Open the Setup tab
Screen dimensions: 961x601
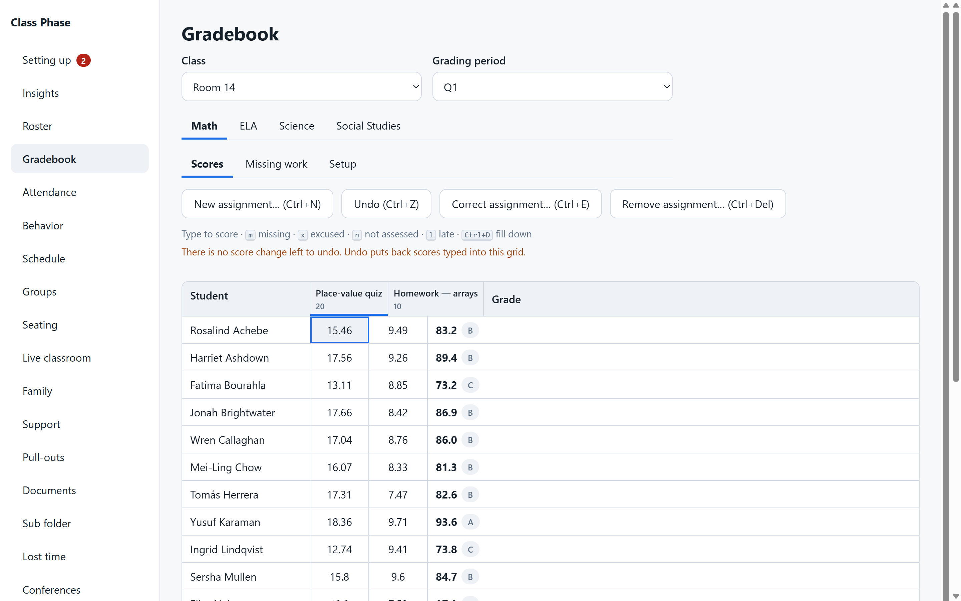pyautogui.click(x=343, y=164)
